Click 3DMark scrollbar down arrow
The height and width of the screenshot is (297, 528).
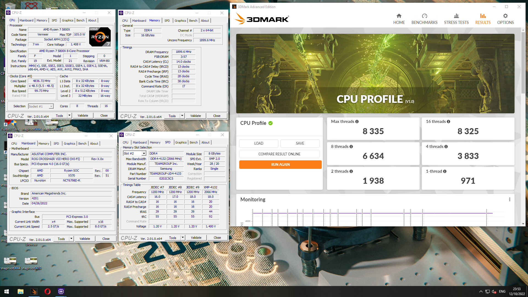(523, 224)
